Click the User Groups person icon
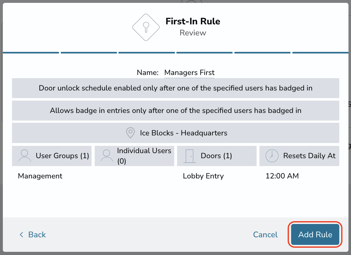 tap(25, 156)
